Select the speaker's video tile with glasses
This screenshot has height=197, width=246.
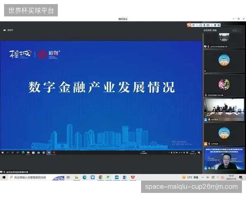[224, 158]
